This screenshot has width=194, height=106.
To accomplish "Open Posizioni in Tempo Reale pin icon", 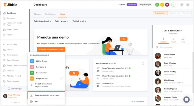I will coord(4,24).
